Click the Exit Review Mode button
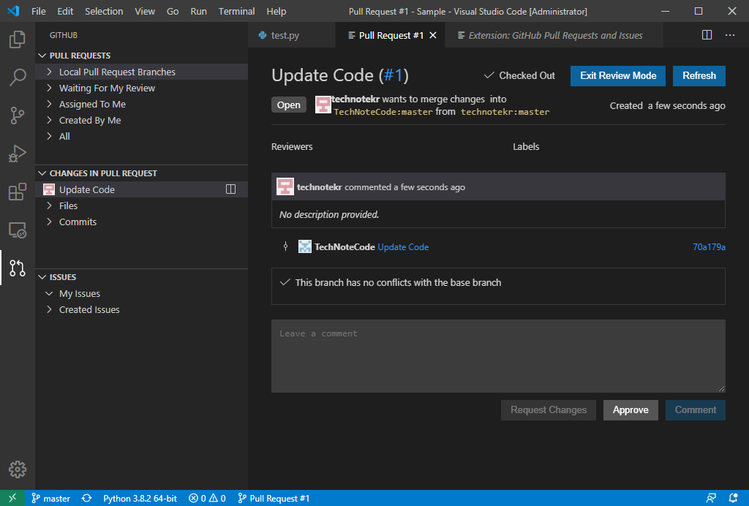 [617, 75]
